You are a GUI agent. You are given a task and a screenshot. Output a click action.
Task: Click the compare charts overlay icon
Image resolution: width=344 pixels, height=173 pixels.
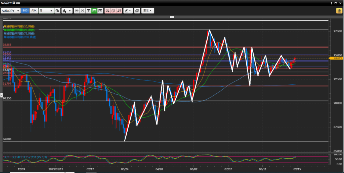[57, 11]
